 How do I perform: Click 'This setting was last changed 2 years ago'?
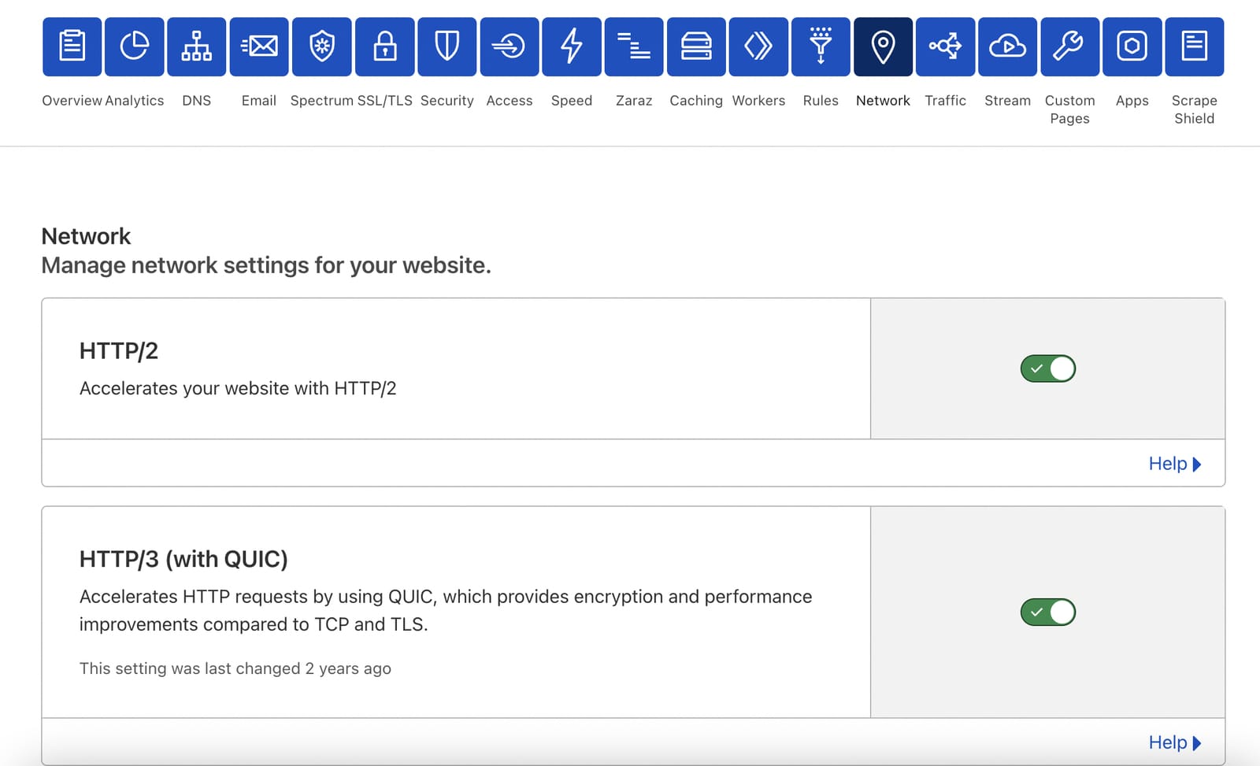235,668
